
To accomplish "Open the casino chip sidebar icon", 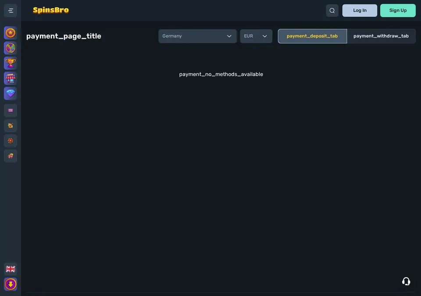I will click(x=11, y=141).
